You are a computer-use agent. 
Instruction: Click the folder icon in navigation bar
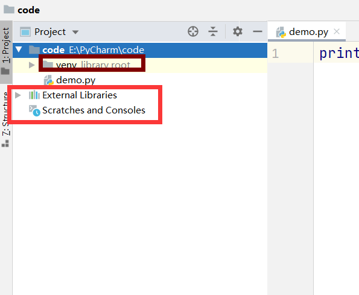point(9,10)
